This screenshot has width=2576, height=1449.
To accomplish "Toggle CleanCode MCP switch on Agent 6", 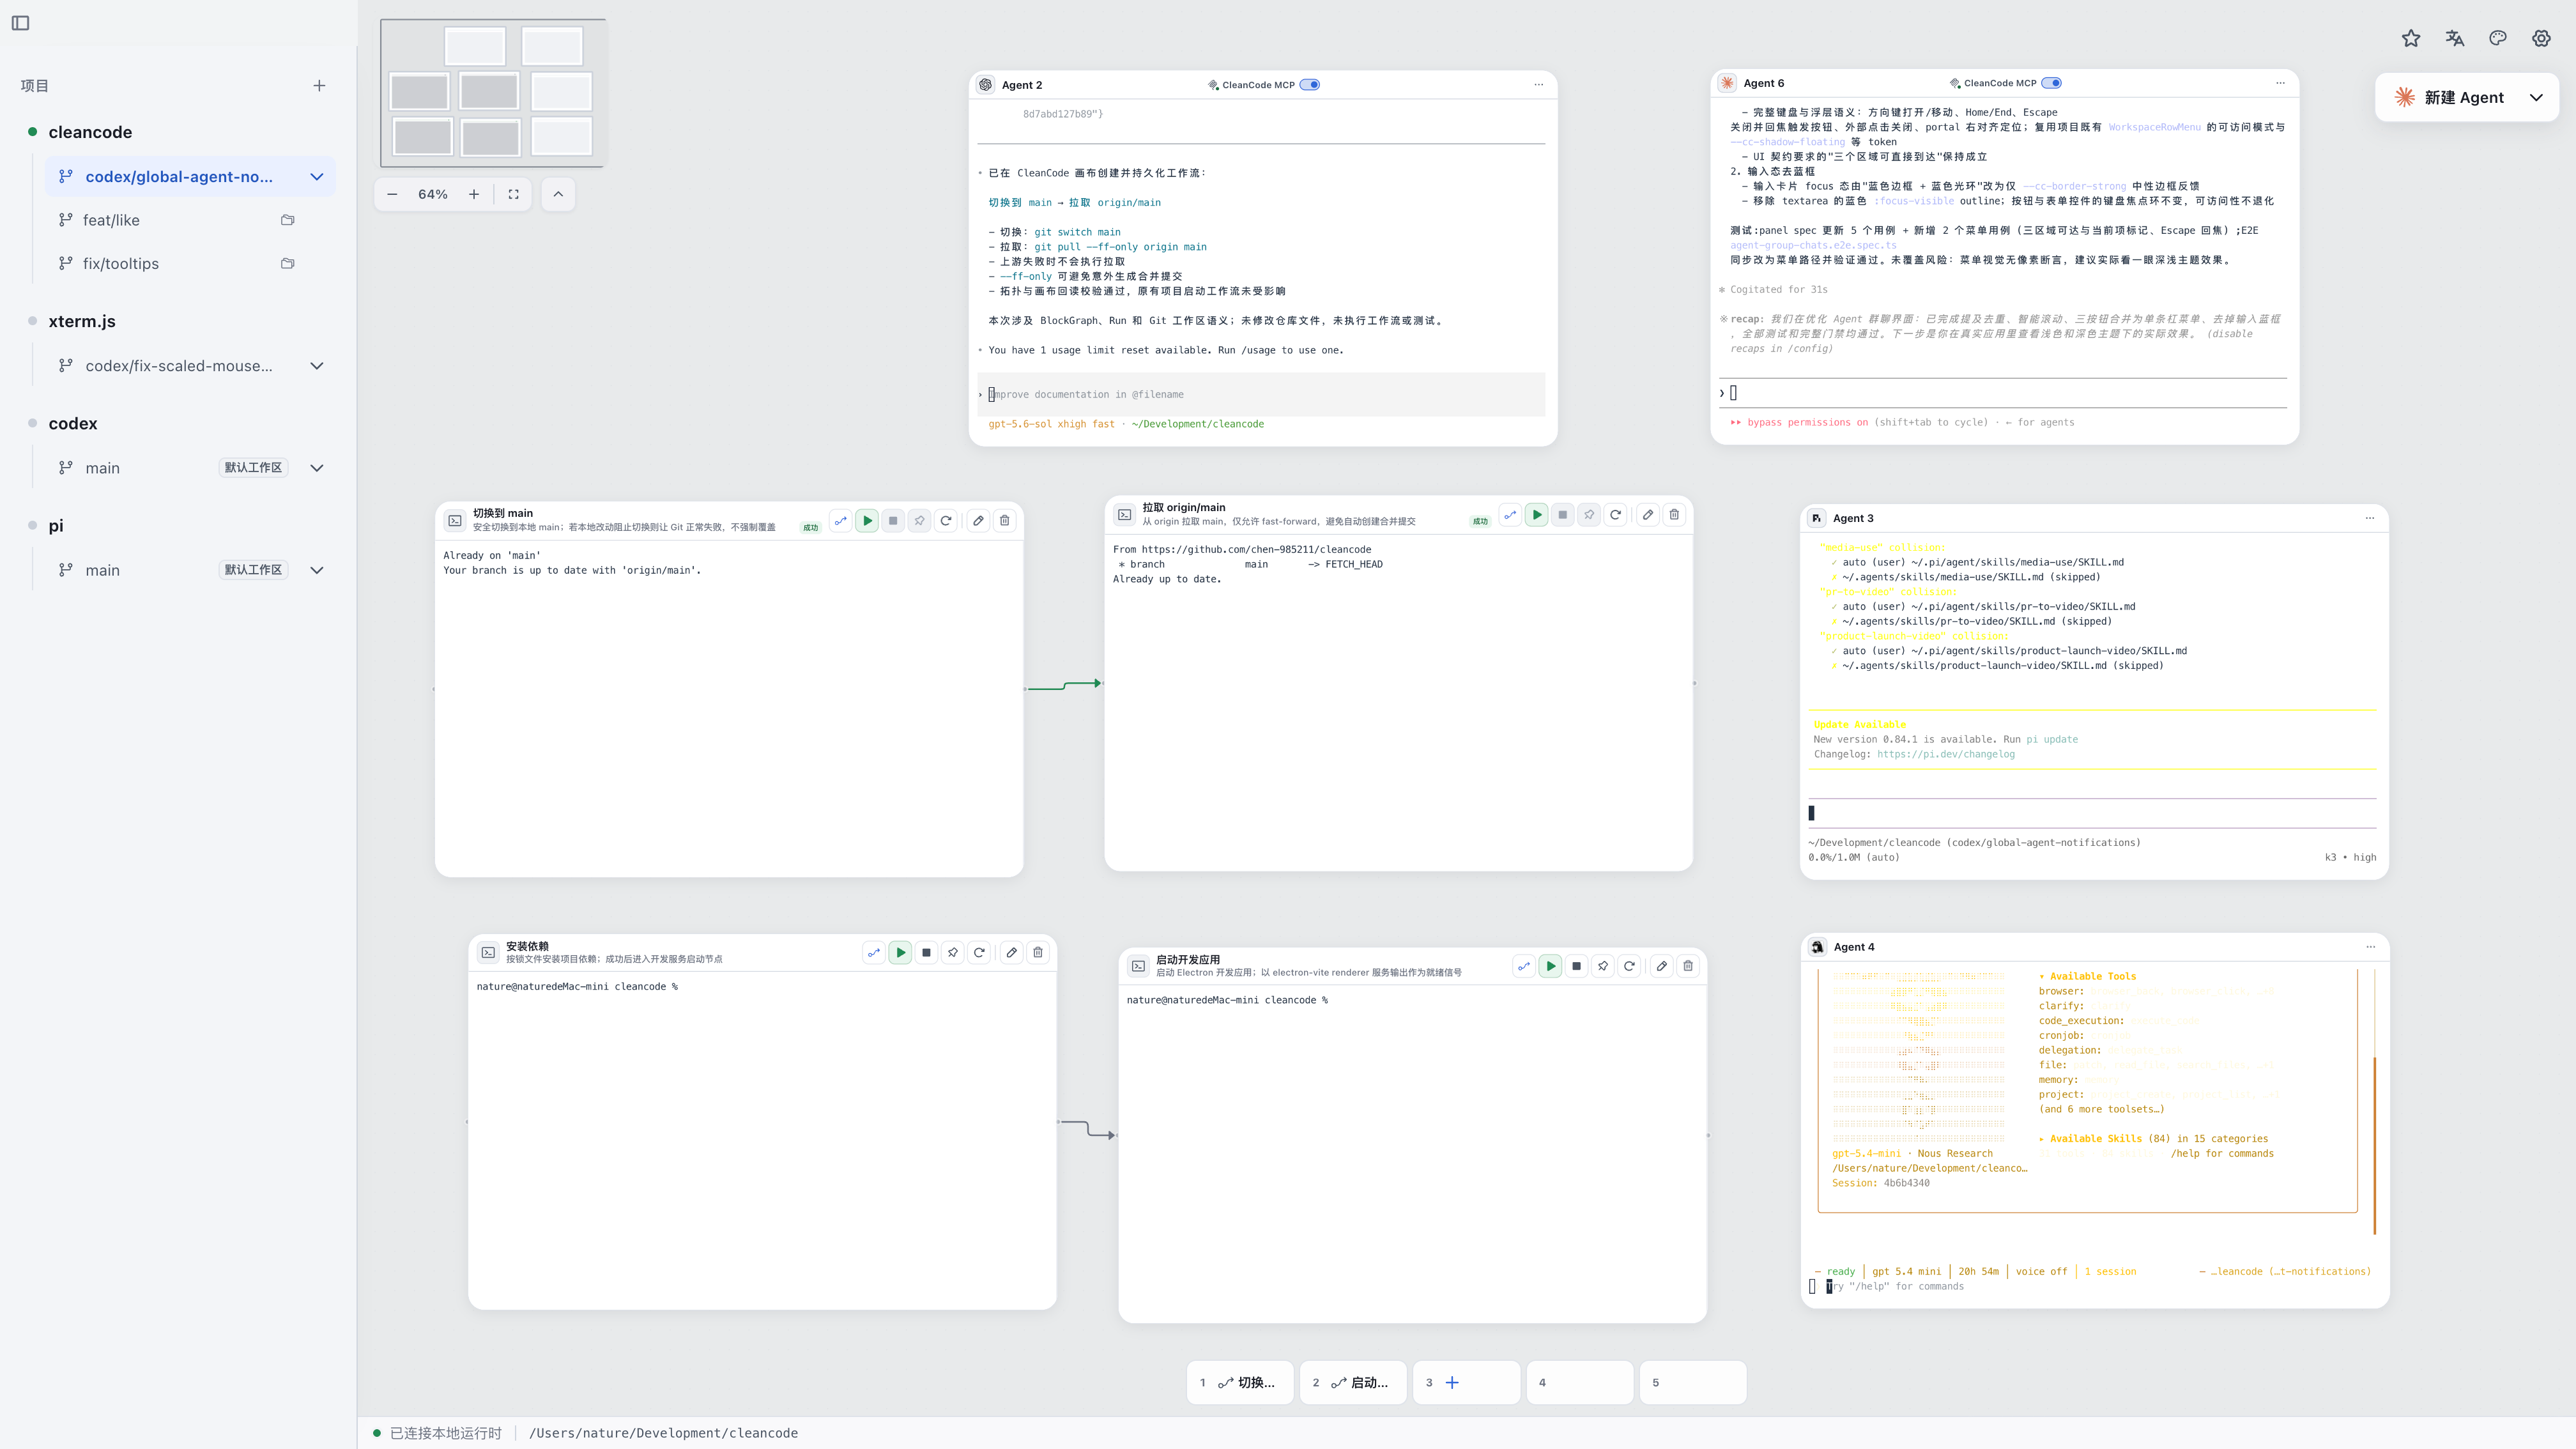I will click(x=2051, y=83).
